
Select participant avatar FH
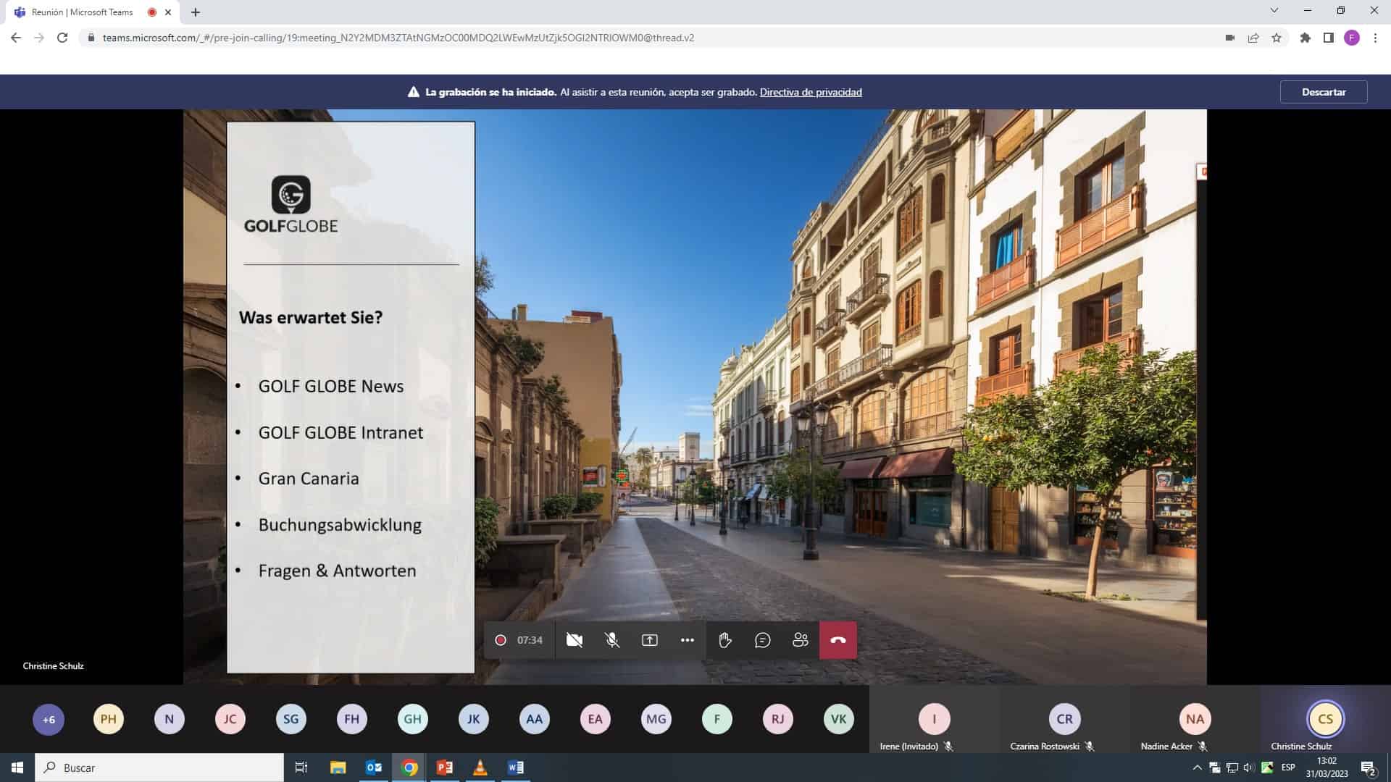click(x=352, y=719)
